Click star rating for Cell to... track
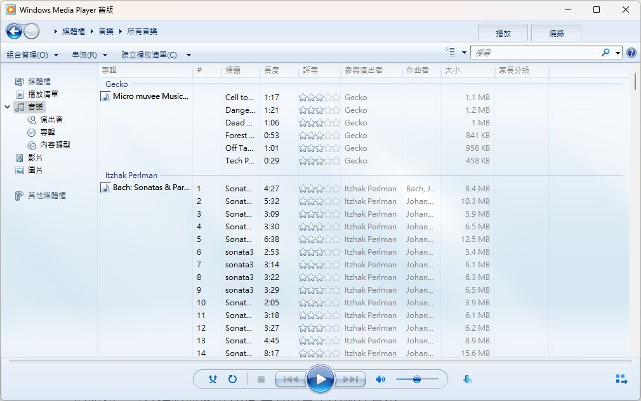 (x=319, y=98)
